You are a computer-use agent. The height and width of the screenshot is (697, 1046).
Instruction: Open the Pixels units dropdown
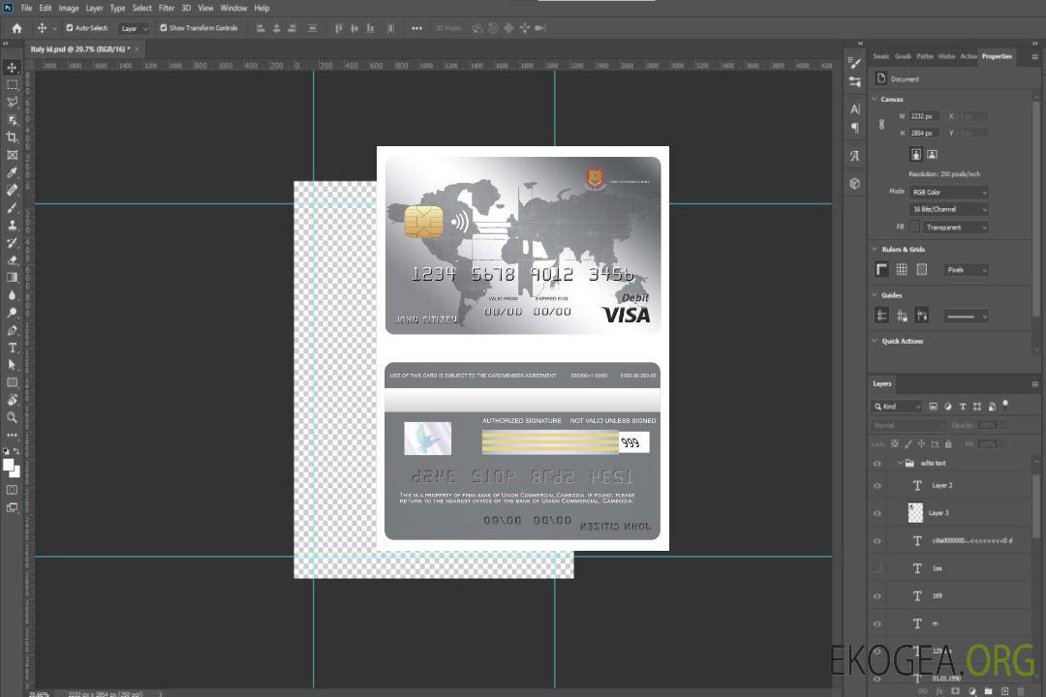[x=966, y=269]
